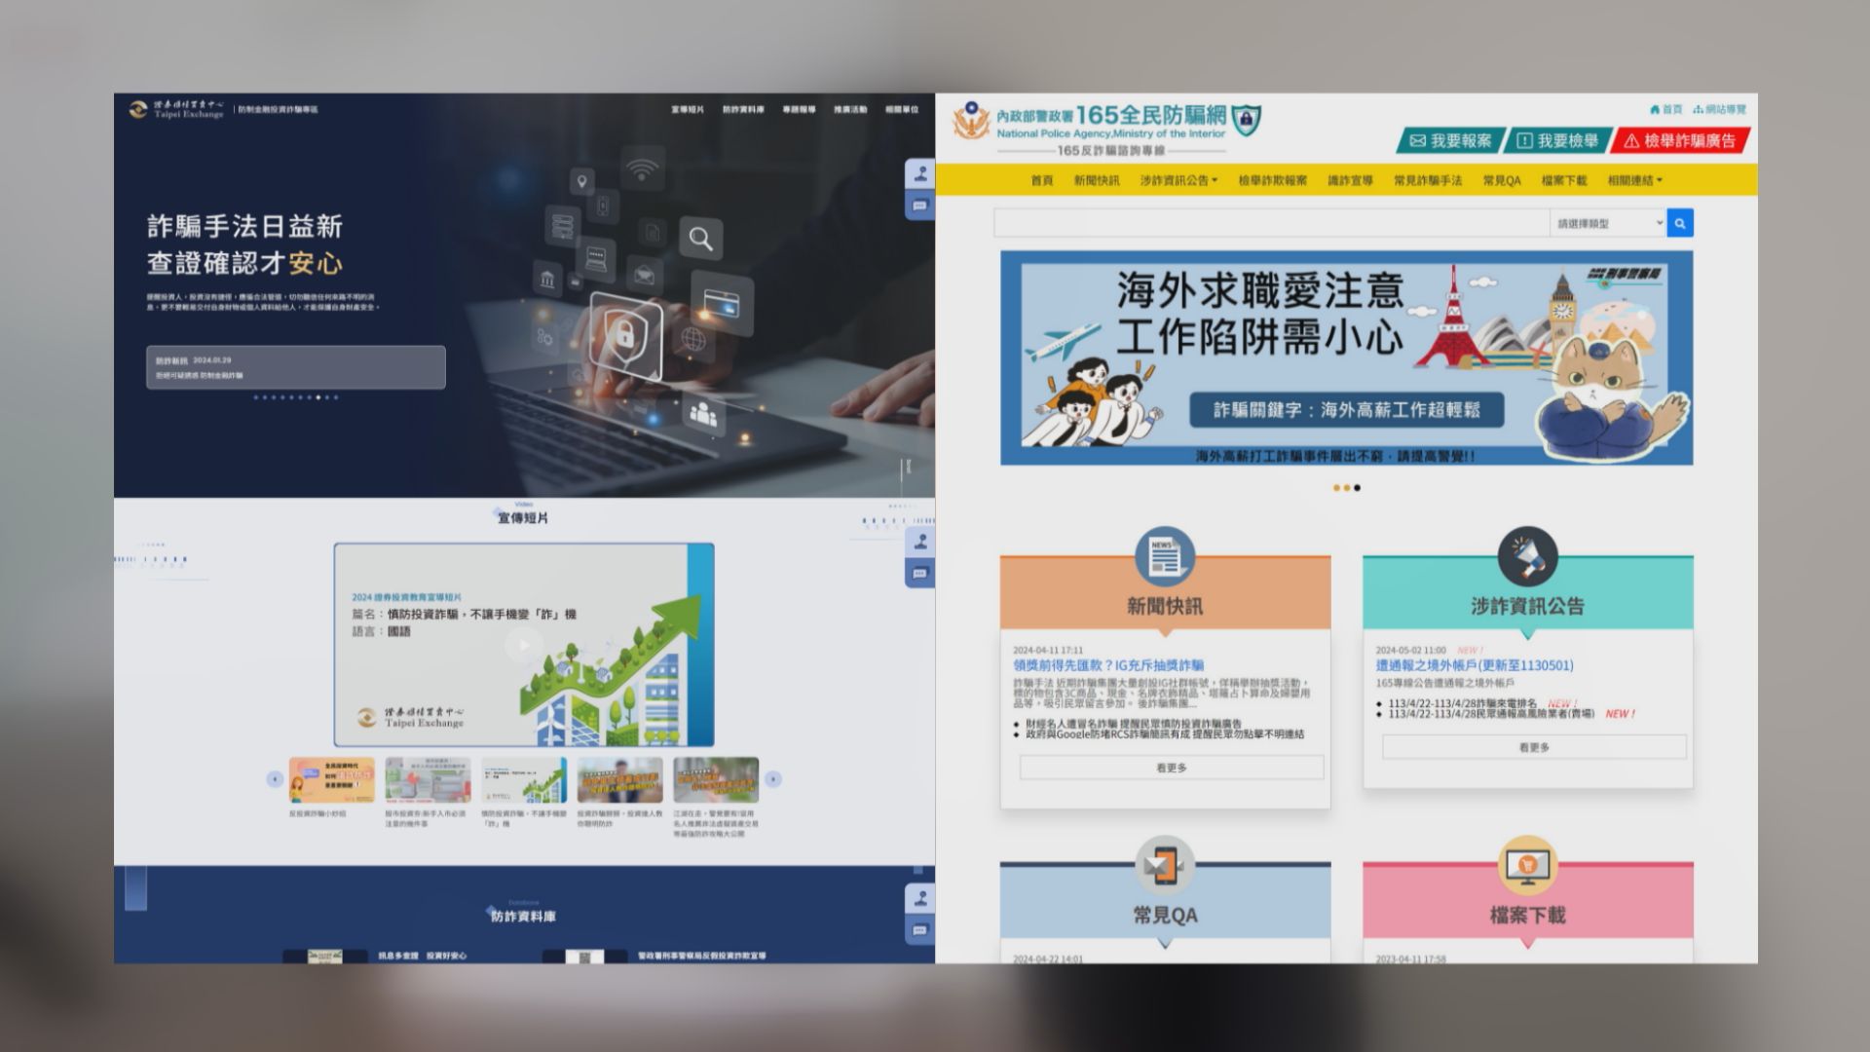The width and height of the screenshot is (1870, 1052).
Task: Select 檢舉詐欺報案 in the yellow nav bar
Action: point(1272,180)
